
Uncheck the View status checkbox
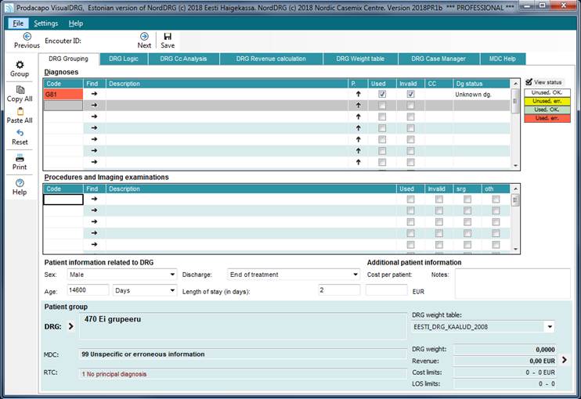point(529,82)
